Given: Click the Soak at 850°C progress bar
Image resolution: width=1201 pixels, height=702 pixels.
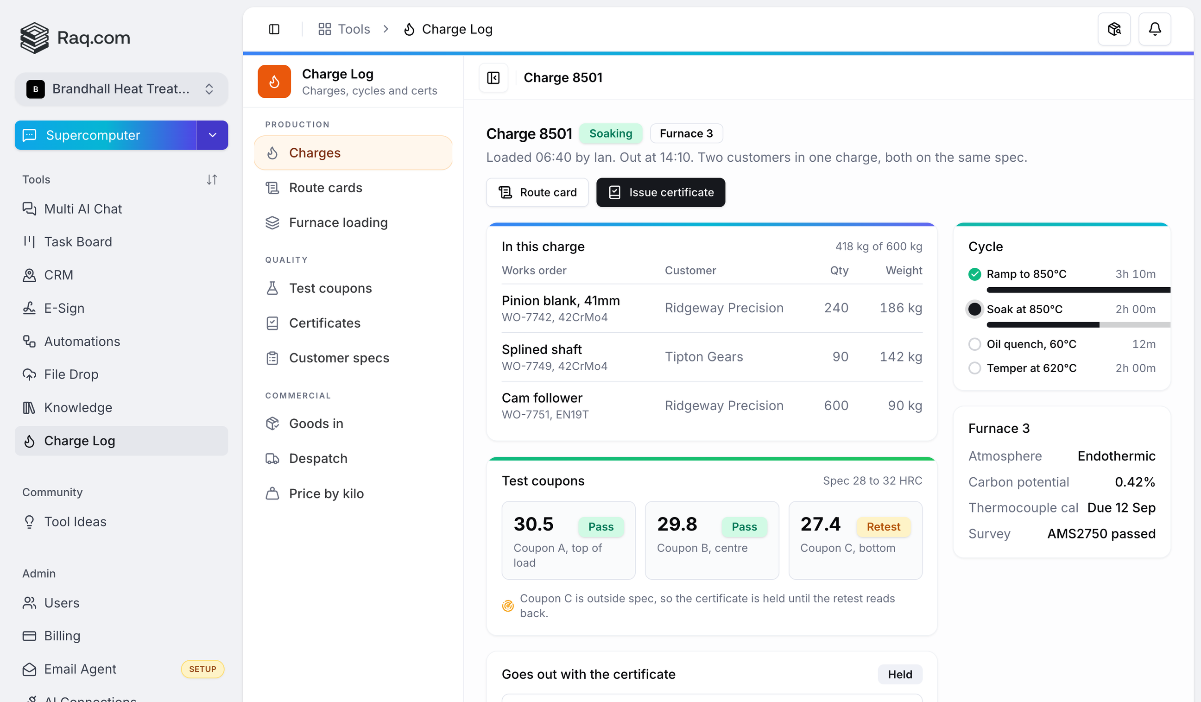Looking at the screenshot, I should pos(1078,324).
